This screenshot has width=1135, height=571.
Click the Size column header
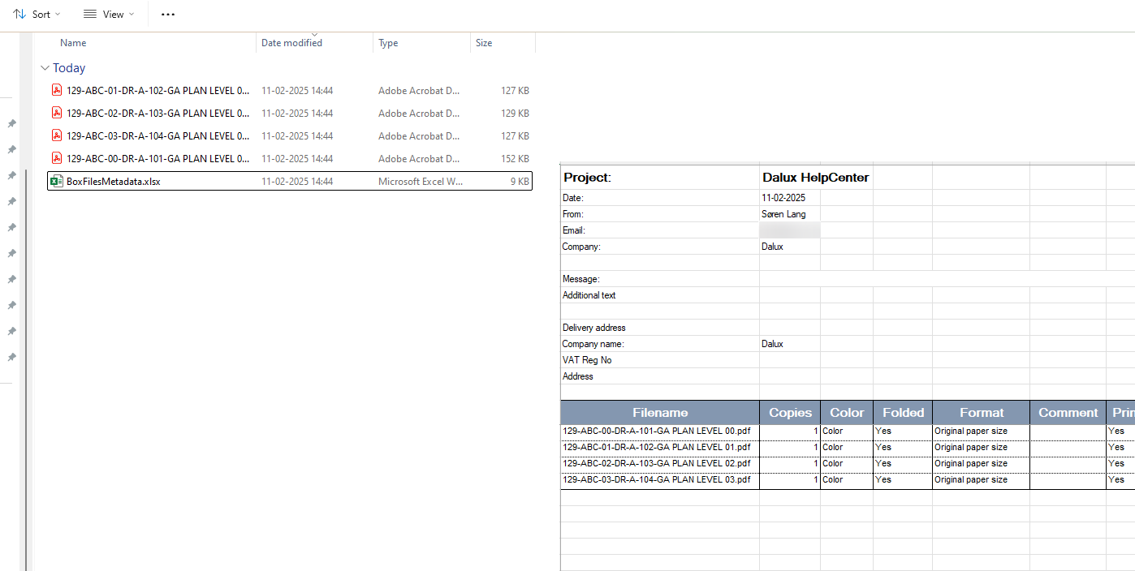click(x=484, y=43)
